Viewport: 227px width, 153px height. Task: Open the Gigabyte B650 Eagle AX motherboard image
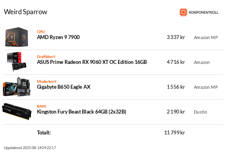point(17,87)
